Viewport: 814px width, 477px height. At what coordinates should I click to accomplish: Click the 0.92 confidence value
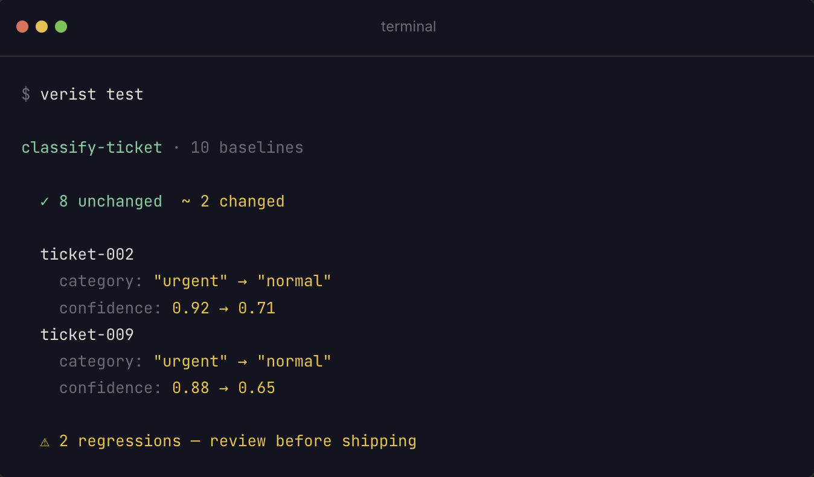pos(191,308)
